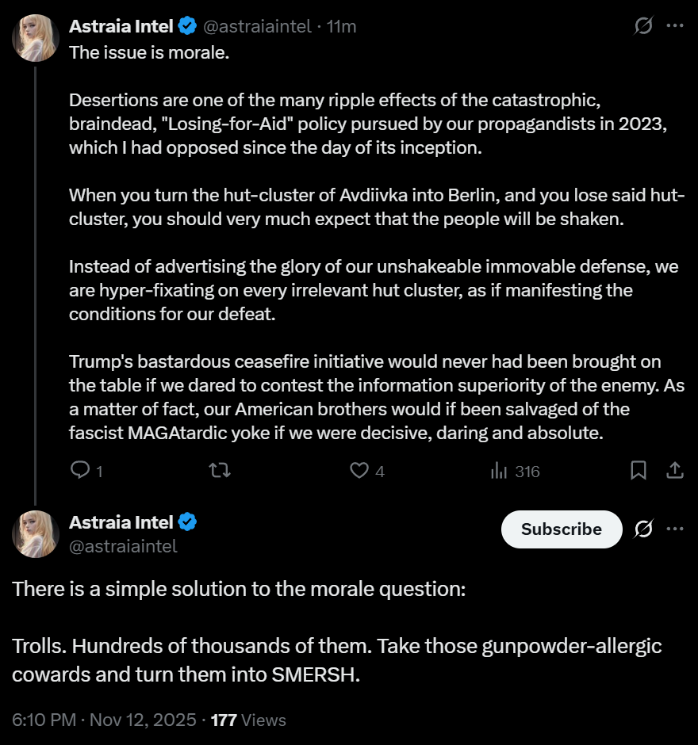Click first tweet's profile avatar
This screenshot has height=745, width=698.
click(36, 37)
